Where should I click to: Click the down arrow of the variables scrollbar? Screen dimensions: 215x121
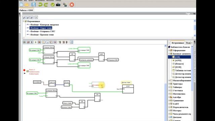click(x=195, y=36)
